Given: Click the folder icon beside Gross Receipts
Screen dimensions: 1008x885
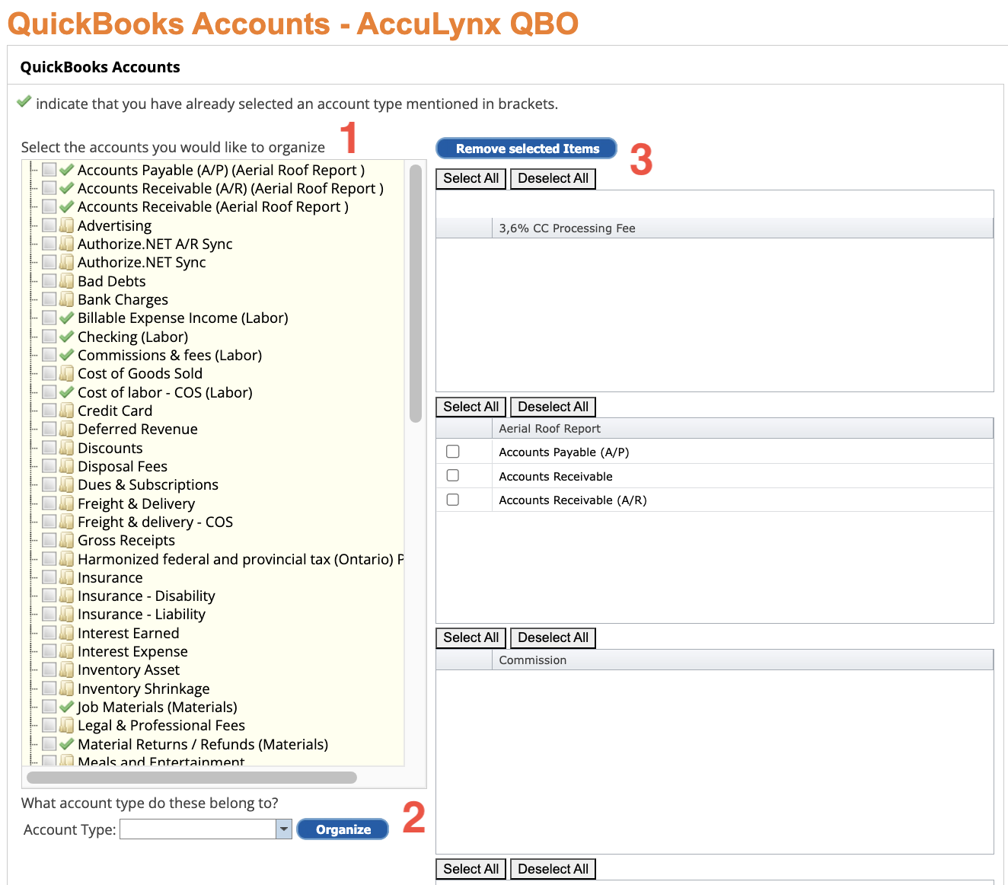Looking at the screenshot, I should coord(67,540).
